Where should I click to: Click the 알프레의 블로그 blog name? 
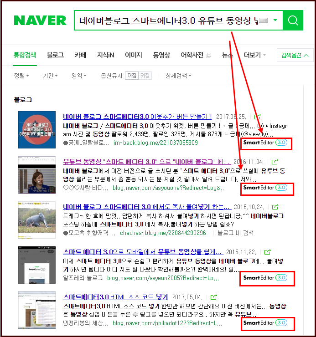[83, 278]
